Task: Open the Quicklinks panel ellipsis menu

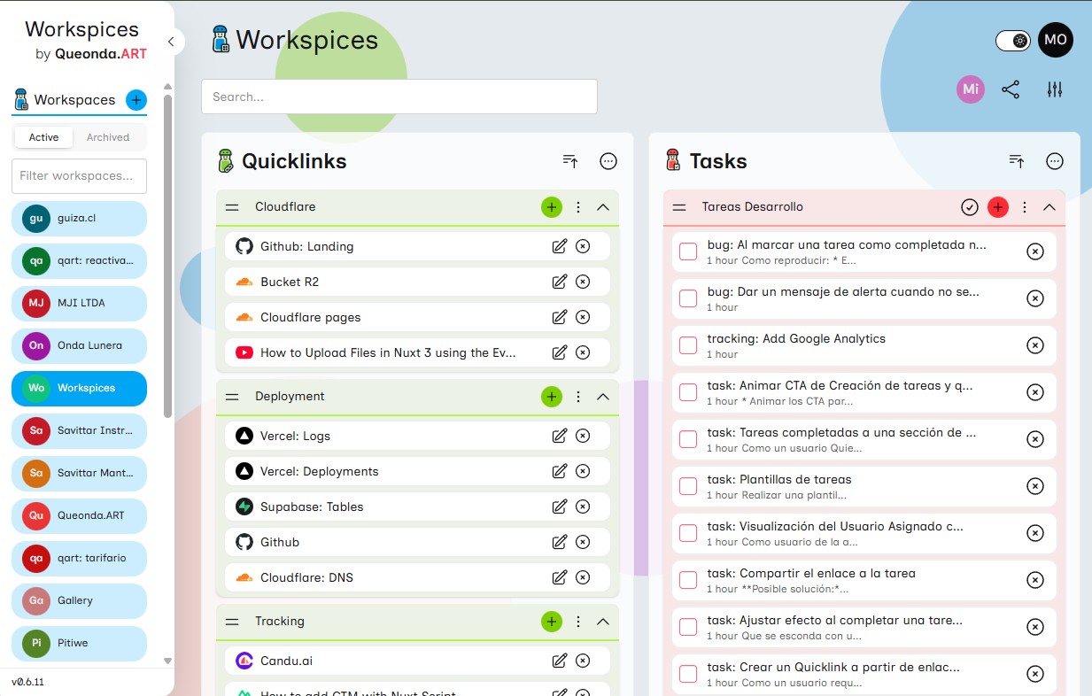Action: [x=608, y=161]
